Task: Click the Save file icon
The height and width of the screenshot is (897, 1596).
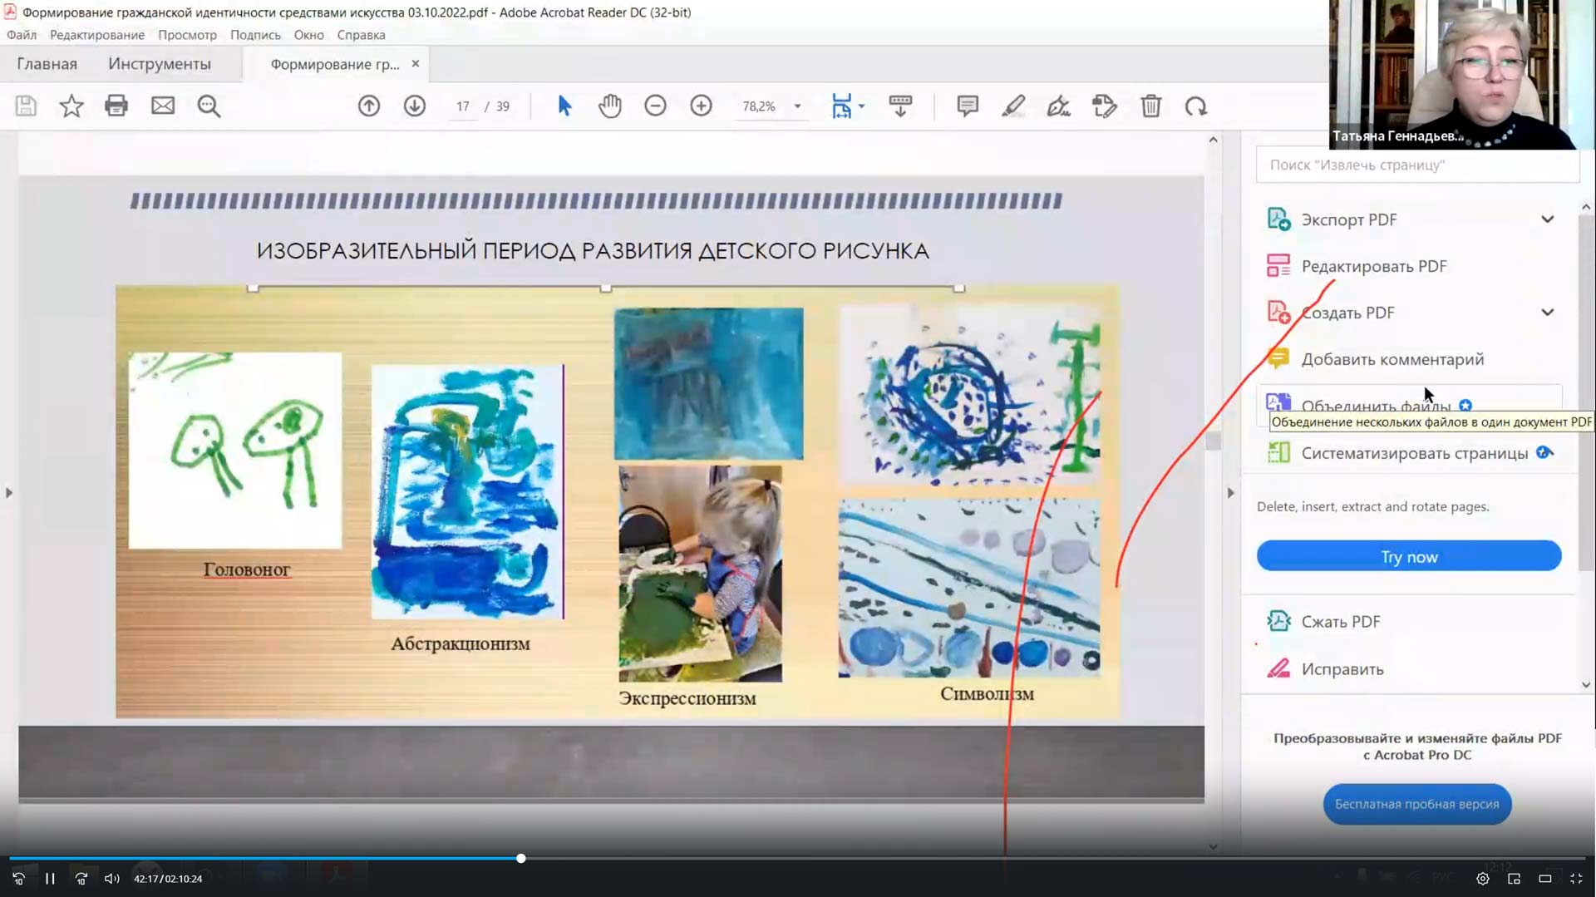Action: tap(26, 106)
